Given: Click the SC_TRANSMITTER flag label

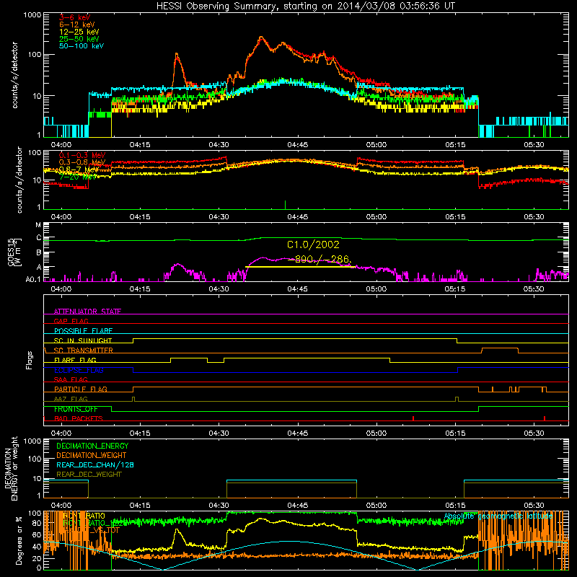Looking at the screenshot, I should [83, 351].
